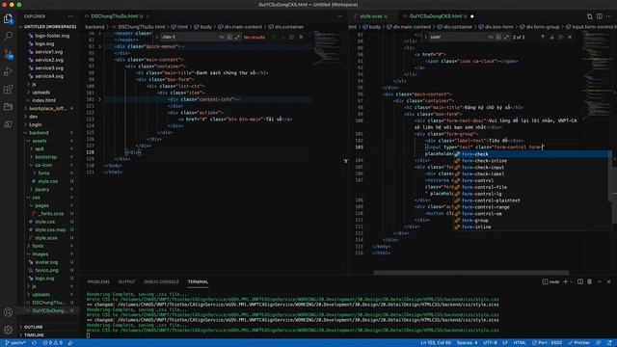Toggle replace mode arrow in left find widget
Image resolution: width=617 pixels, height=347 pixels.
[x=157, y=37]
